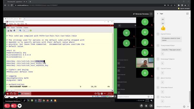This screenshot has width=194, height=109.
Task: Open the camera options arrow
Action: (15, 106)
